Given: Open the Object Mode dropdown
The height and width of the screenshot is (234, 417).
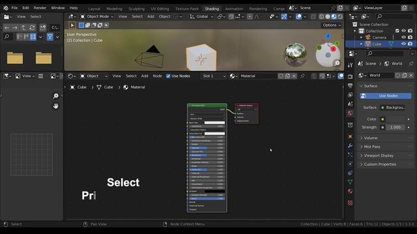Looking at the screenshot, I should [97, 17].
